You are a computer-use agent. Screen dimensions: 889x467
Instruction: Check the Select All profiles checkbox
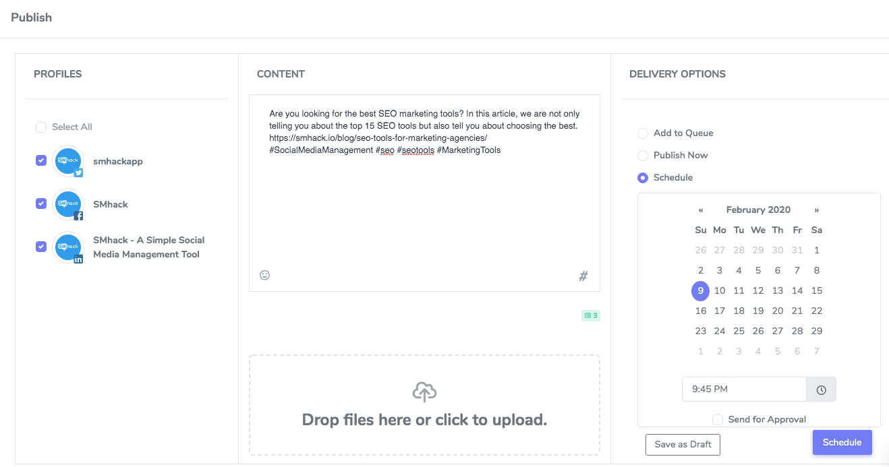[x=41, y=127]
